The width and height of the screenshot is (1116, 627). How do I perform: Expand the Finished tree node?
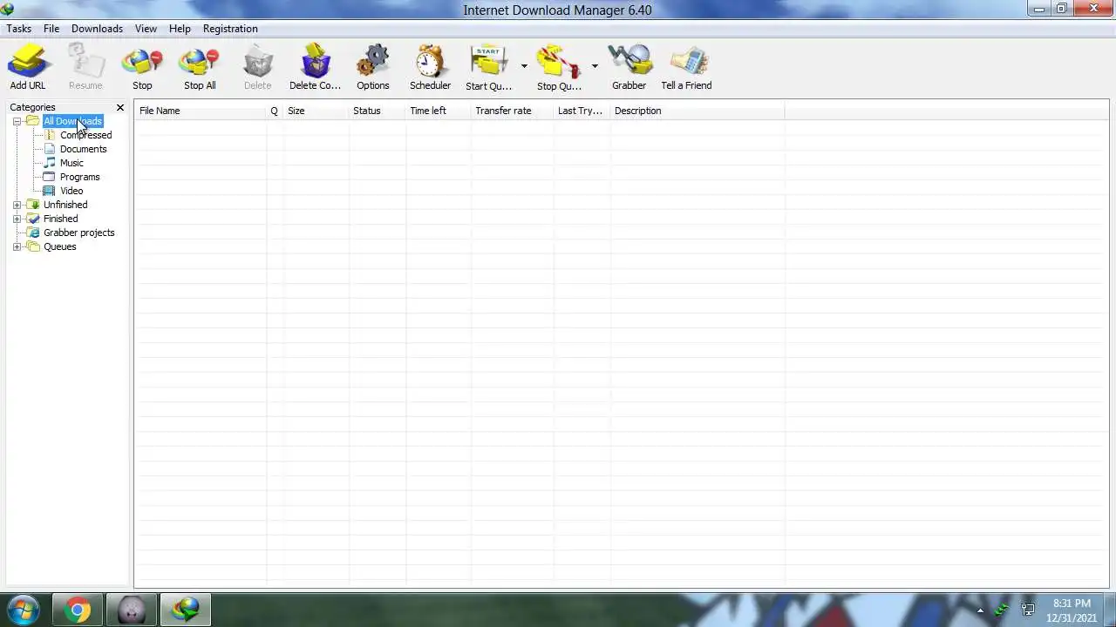[x=17, y=219]
